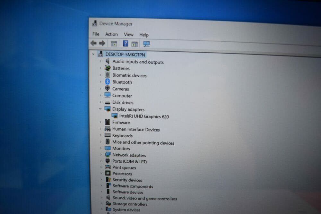The width and height of the screenshot is (321, 214).
Task: Click the Back arrow toolbar icon
Action: pyautogui.click(x=93, y=43)
